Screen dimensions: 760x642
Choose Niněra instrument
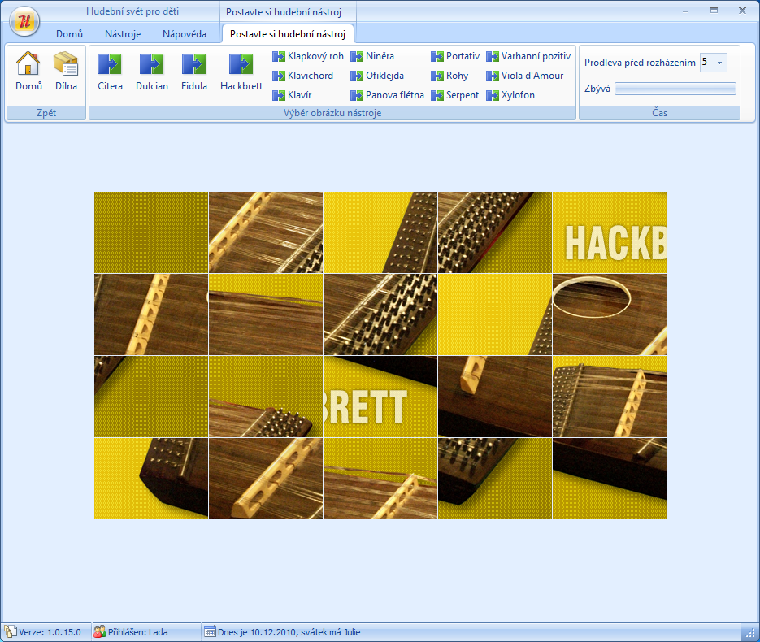(x=372, y=56)
